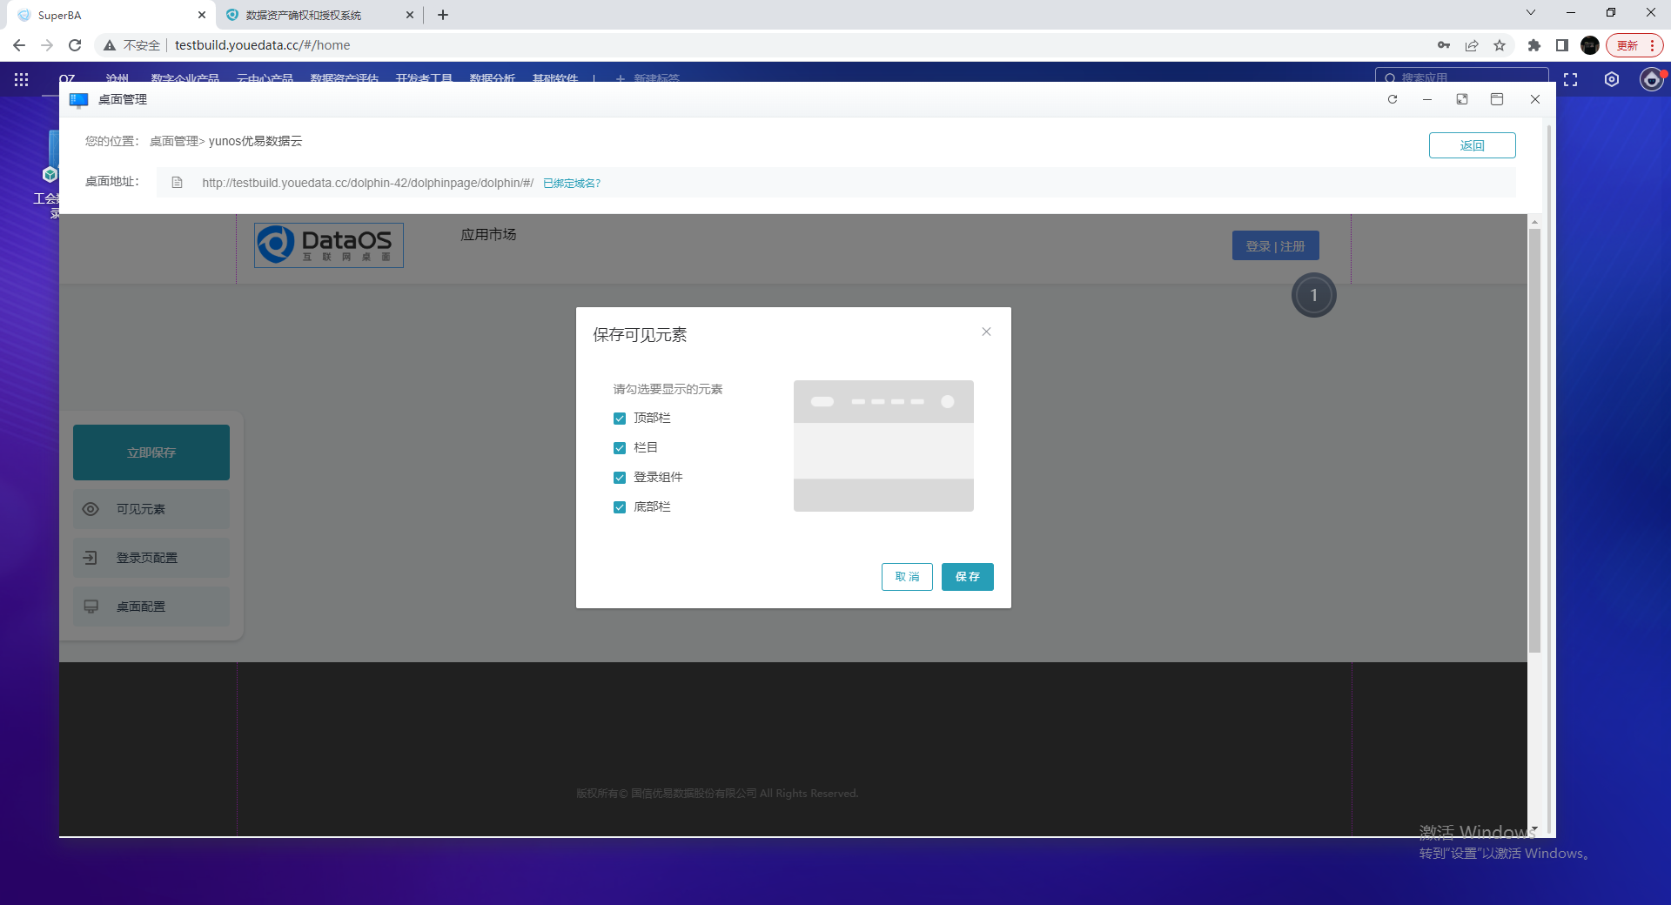Viewport: 1671px width, 905px height.
Task: Click the scrollbar up arrow in preview
Action: pyautogui.click(x=1534, y=222)
